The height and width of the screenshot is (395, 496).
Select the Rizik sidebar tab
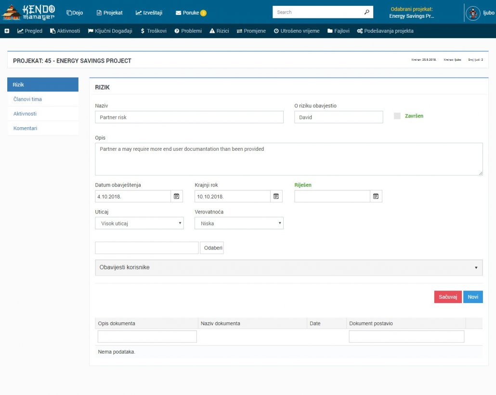click(43, 84)
